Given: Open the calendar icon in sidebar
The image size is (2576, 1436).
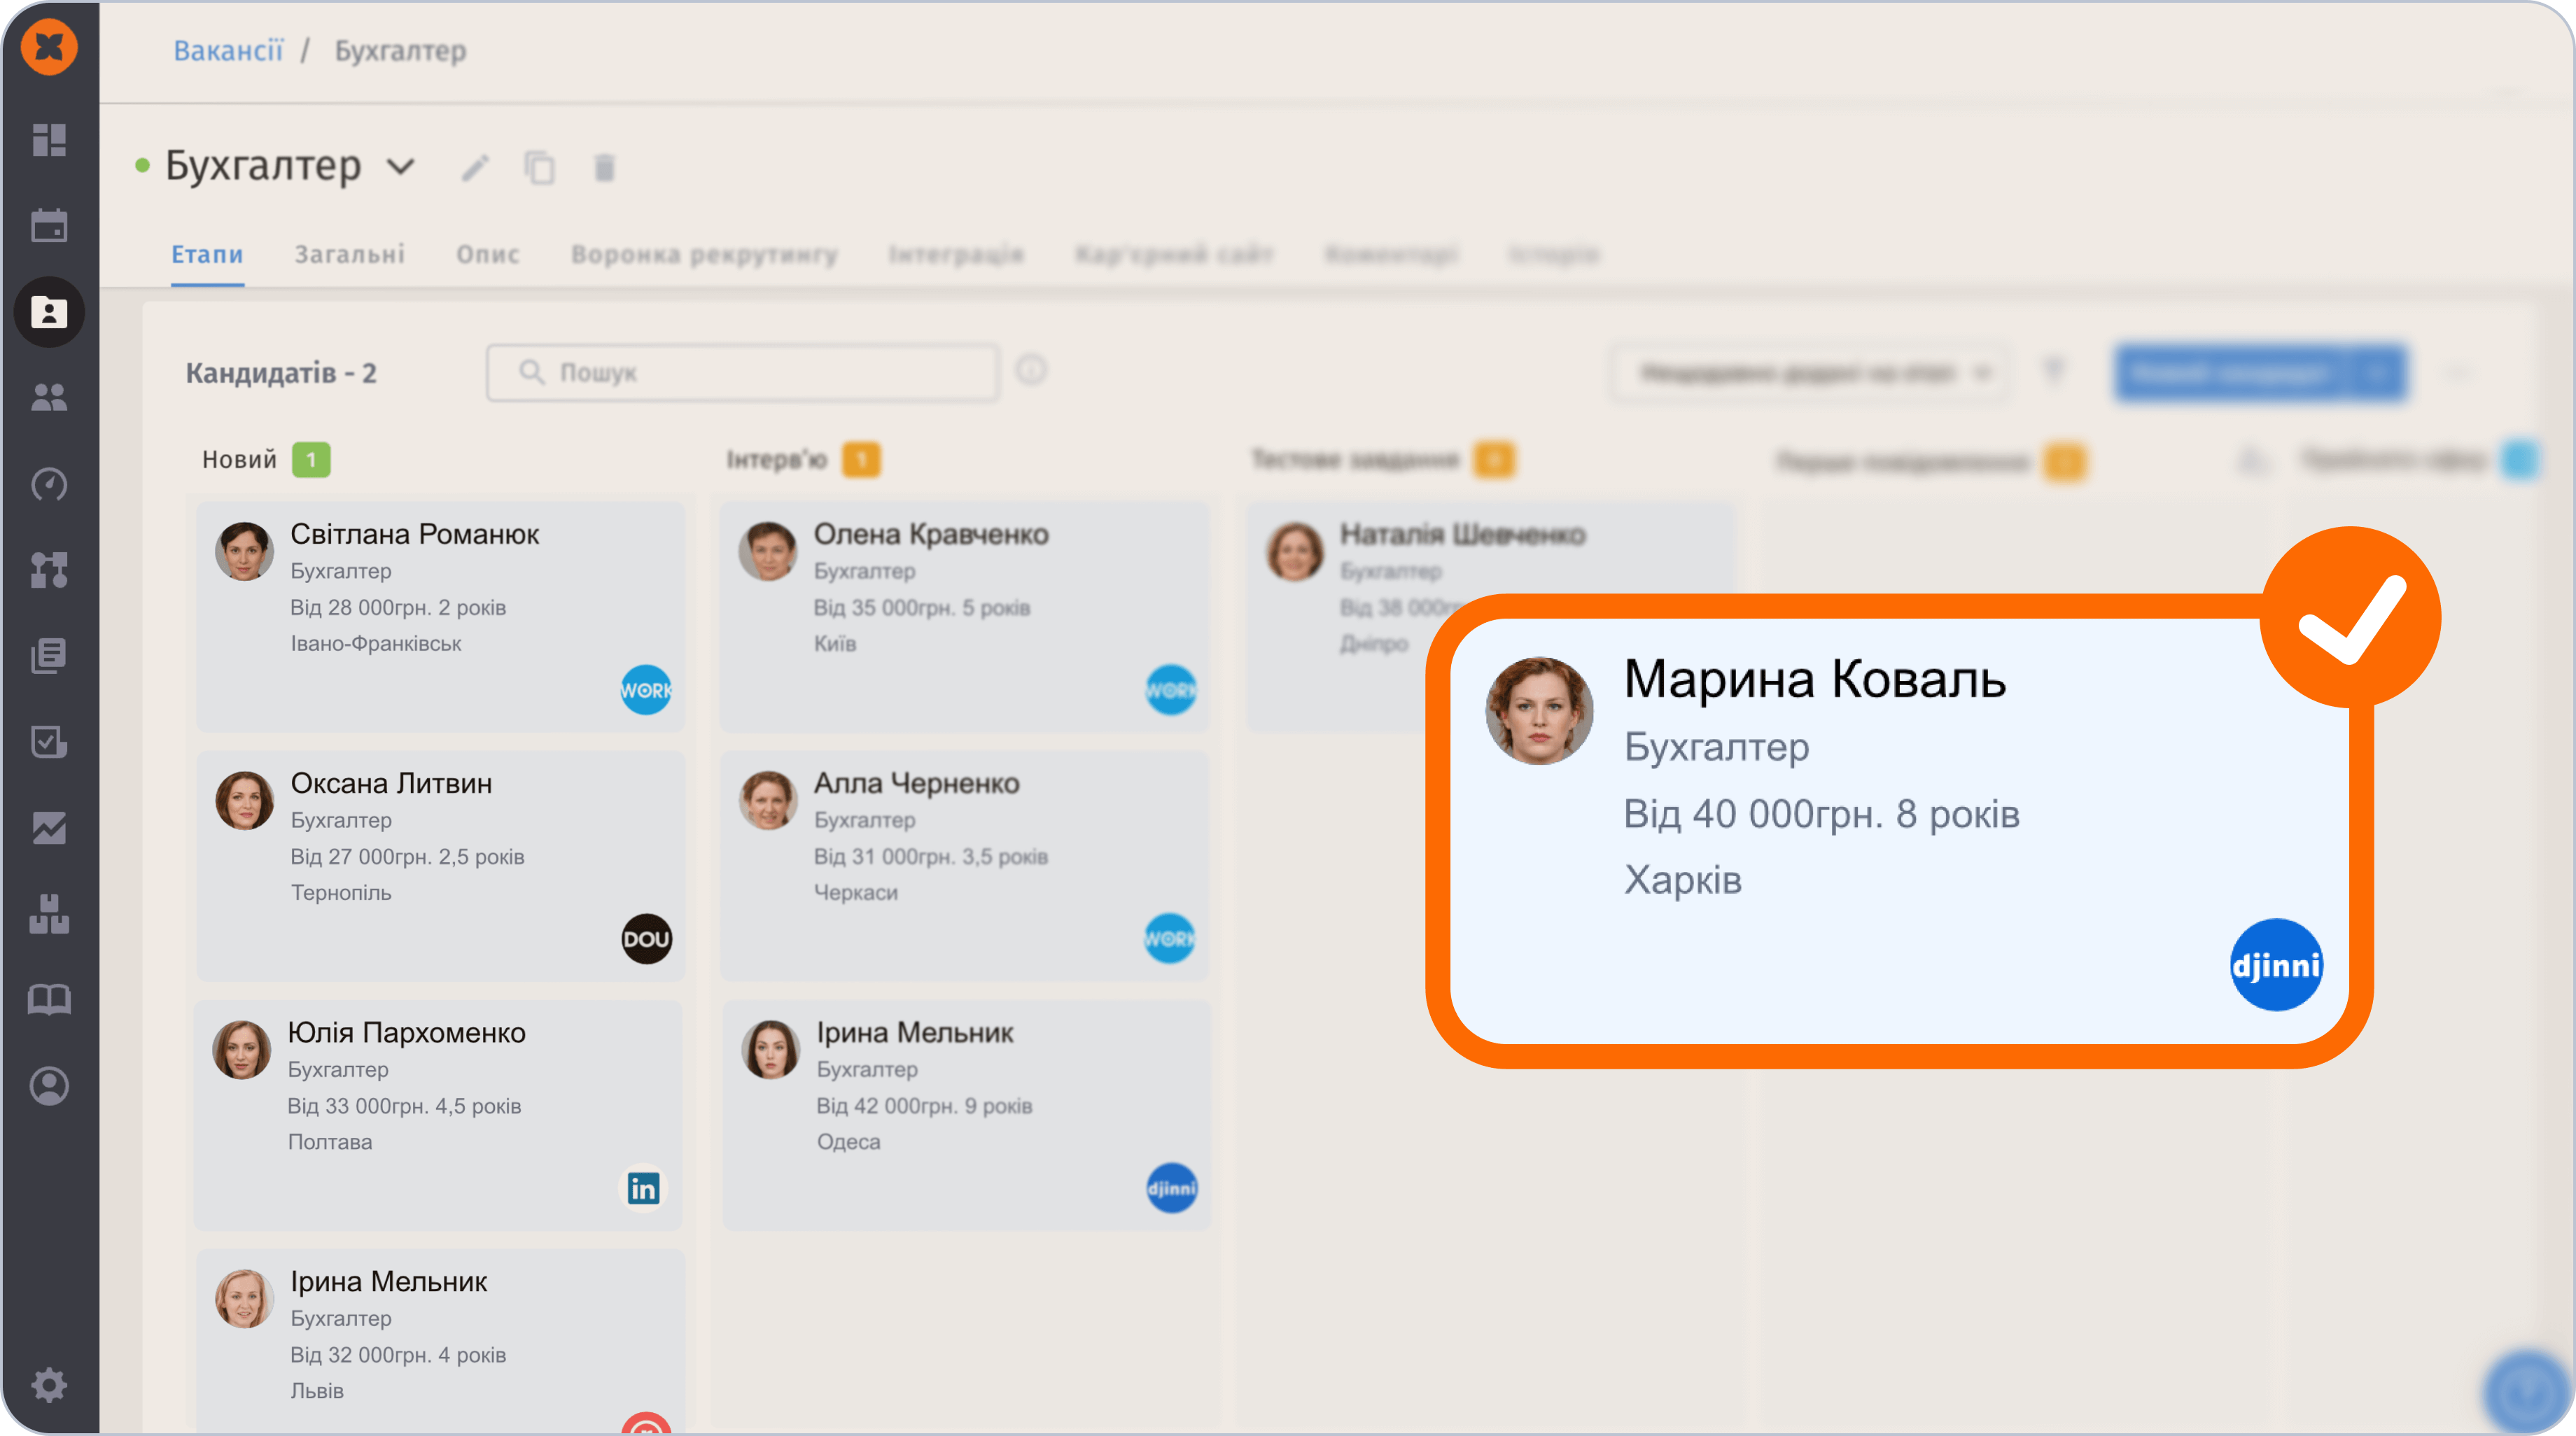Looking at the screenshot, I should (49, 226).
